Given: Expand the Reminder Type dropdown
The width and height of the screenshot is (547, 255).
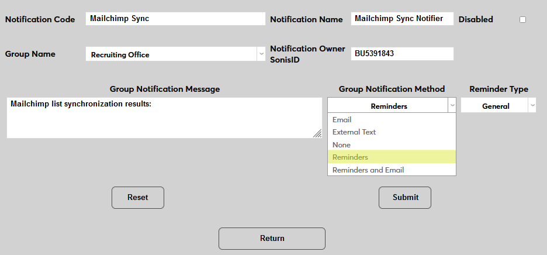Looking at the screenshot, I should 498,105.
